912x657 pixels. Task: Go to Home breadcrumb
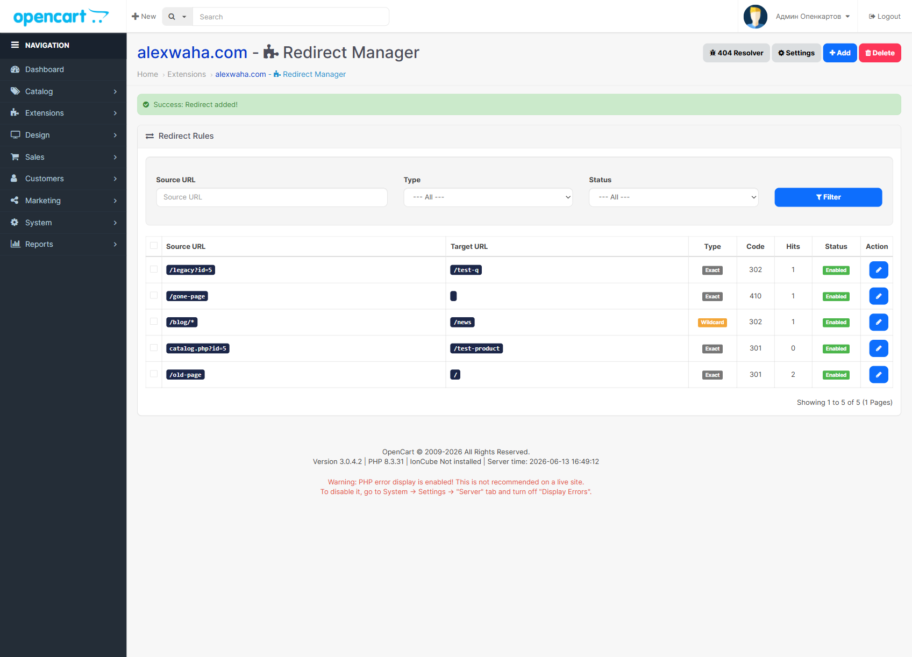click(x=147, y=74)
